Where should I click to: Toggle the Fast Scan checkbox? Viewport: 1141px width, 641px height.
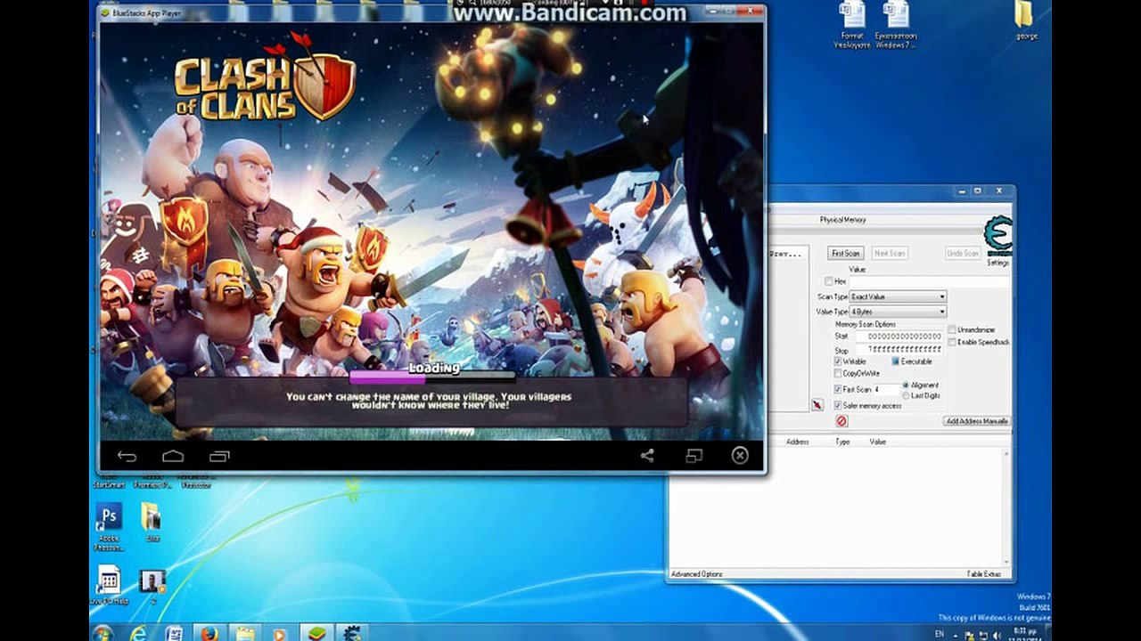pos(838,389)
